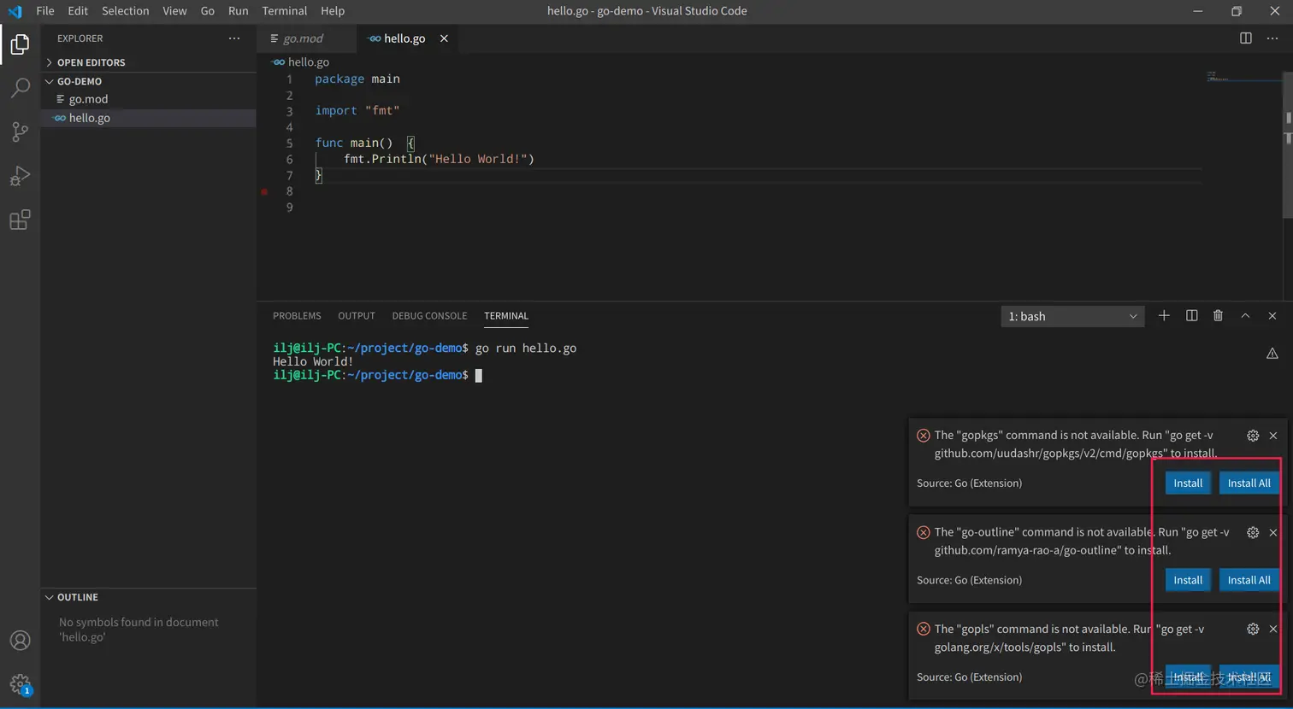
Task: Split the editor to the right
Action: 1246,38
